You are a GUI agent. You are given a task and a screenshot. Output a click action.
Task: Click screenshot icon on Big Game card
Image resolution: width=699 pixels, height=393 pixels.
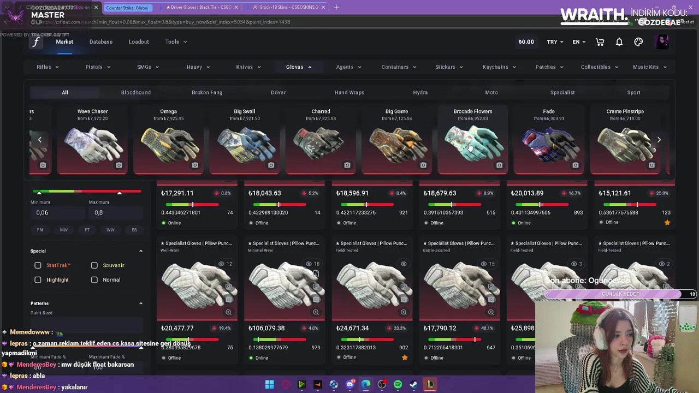pos(423,165)
